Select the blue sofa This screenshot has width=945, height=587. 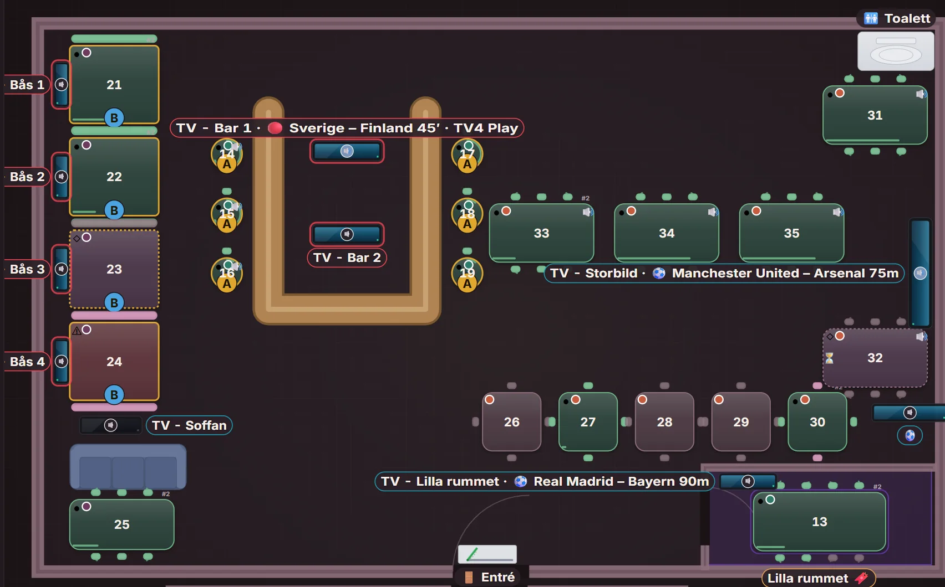tap(128, 467)
